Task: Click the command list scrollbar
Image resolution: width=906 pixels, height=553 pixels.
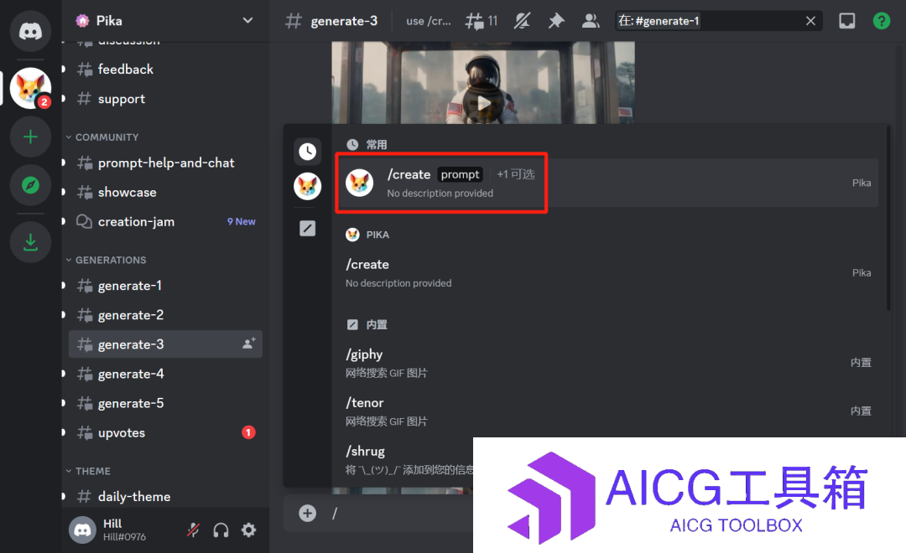Action: pos(888,220)
